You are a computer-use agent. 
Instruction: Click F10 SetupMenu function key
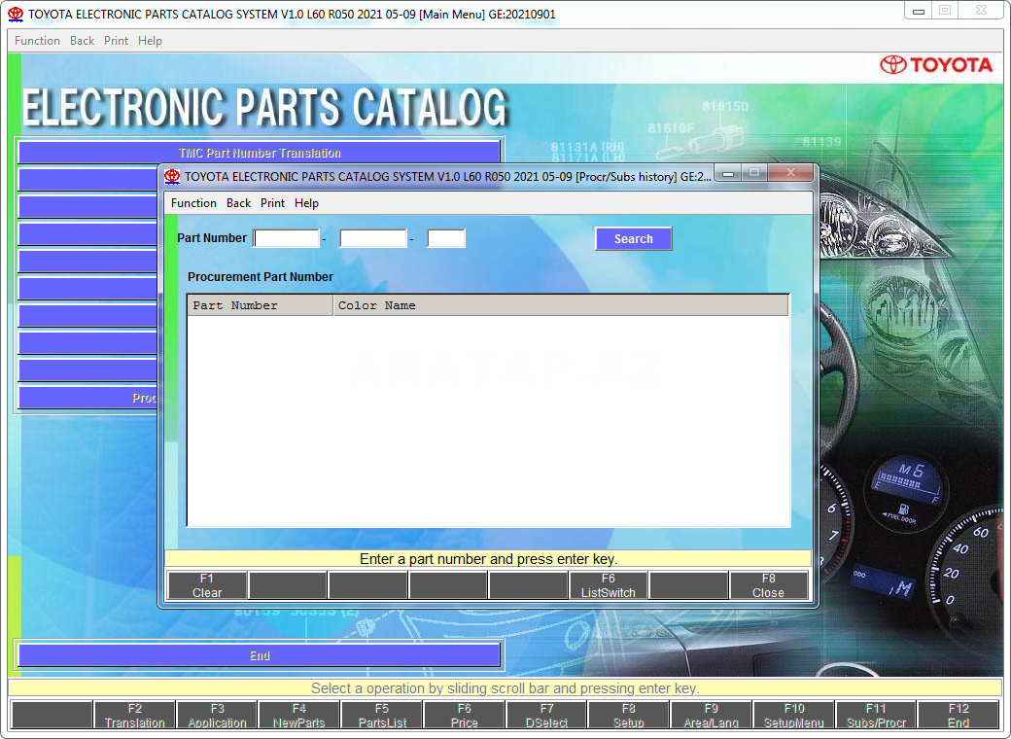(x=793, y=715)
